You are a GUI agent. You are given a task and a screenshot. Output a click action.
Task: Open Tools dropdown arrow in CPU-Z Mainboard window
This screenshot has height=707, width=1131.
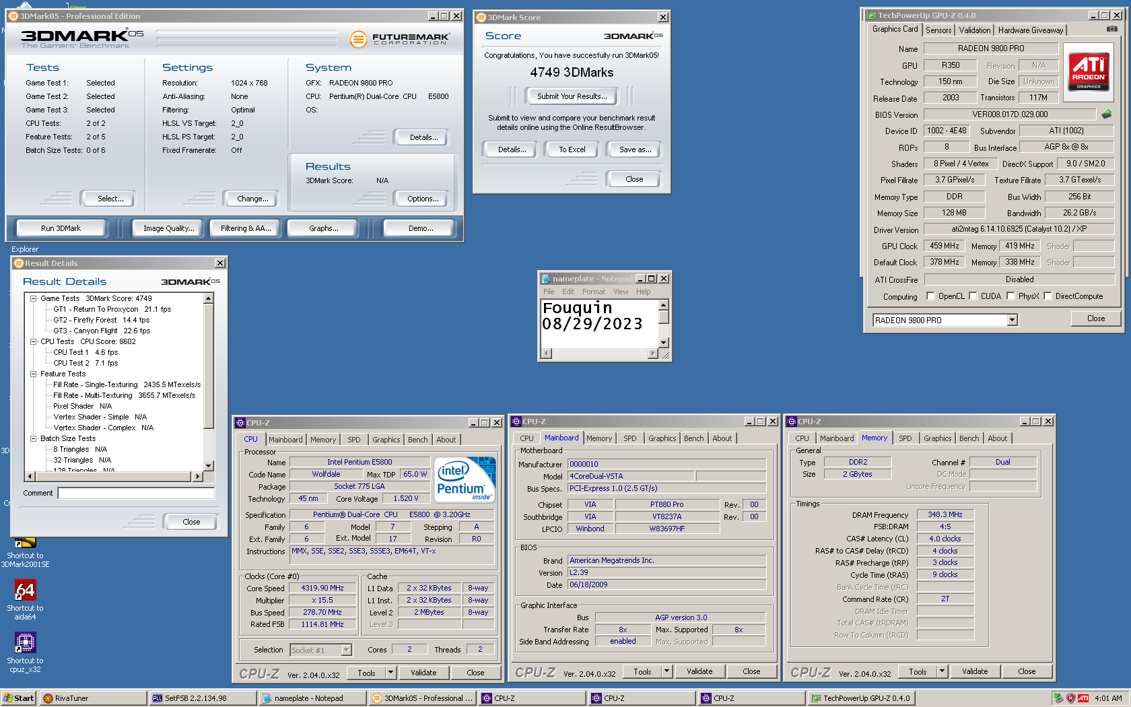[666, 671]
